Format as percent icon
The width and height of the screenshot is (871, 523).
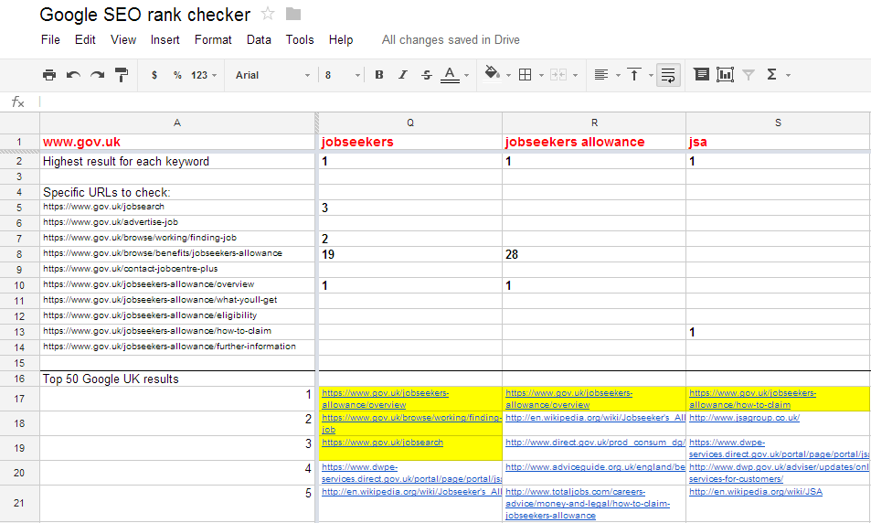click(177, 75)
